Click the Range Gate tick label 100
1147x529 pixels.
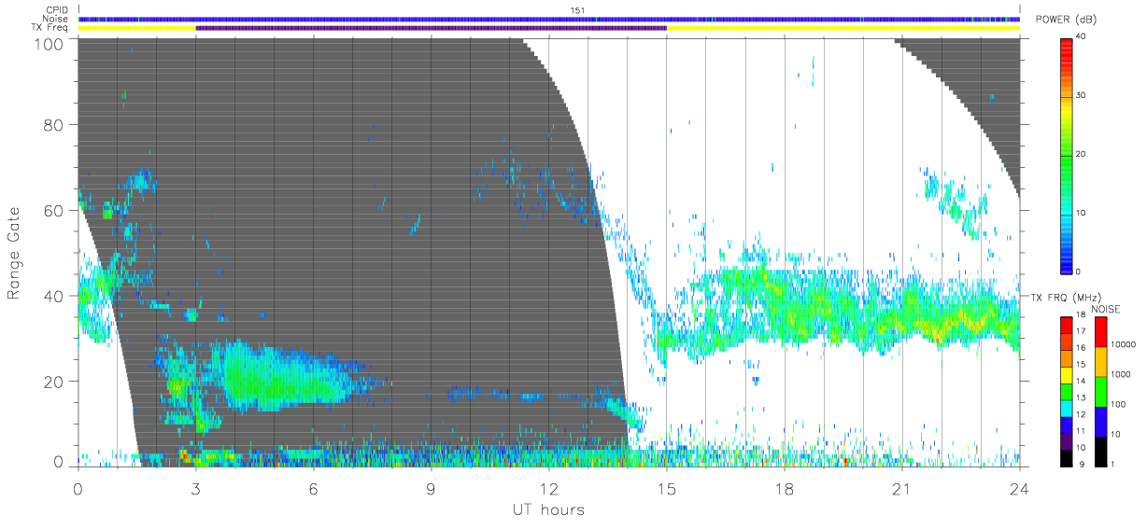pos(47,43)
